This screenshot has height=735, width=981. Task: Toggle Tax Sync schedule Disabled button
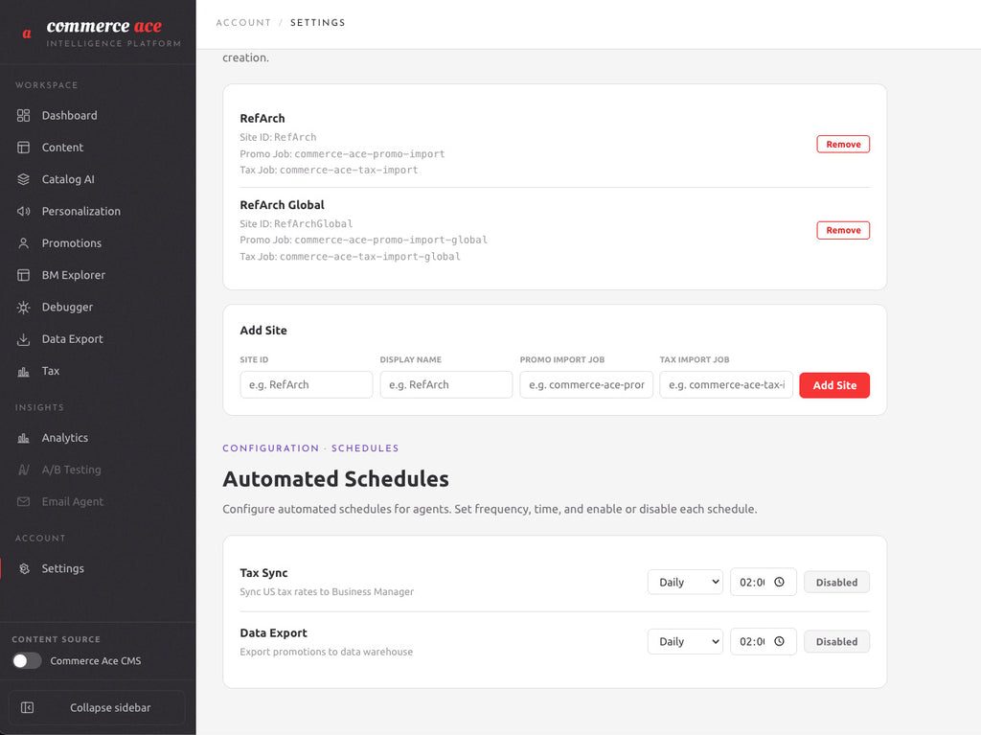click(x=836, y=583)
